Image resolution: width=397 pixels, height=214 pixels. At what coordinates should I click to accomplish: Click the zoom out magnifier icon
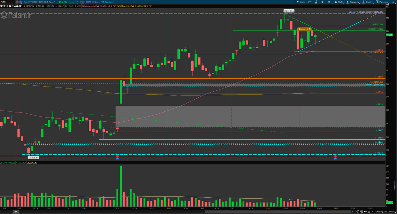point(358,211)
